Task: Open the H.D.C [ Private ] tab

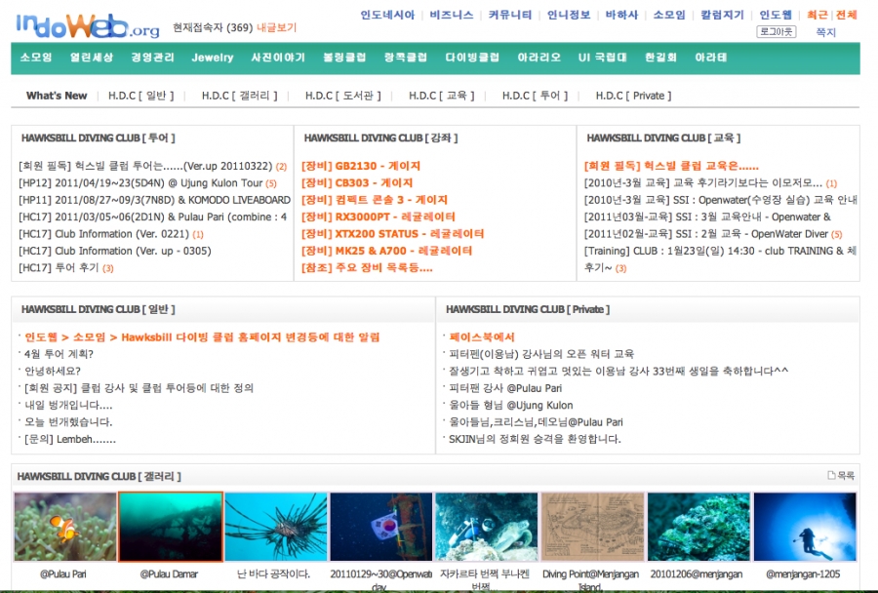Action: click(x=633, y=96)
